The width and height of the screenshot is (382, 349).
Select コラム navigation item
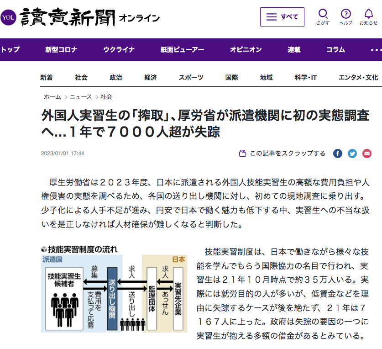point(336,50)
